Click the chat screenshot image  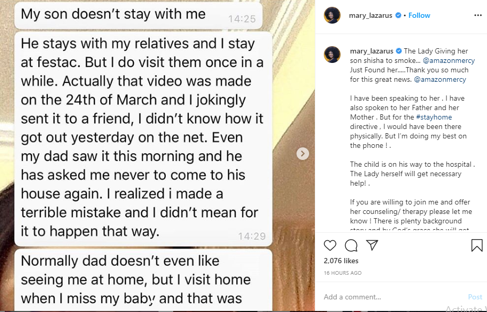pyautogui.click(x=157, y=155)
